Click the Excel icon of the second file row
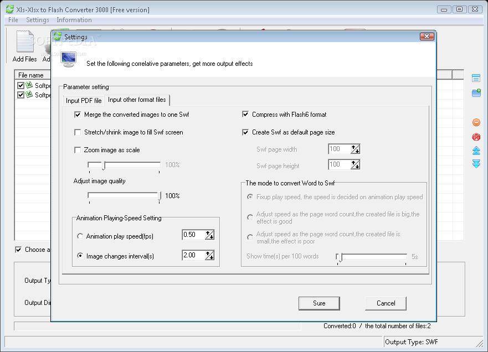 [x=29, y=95]
